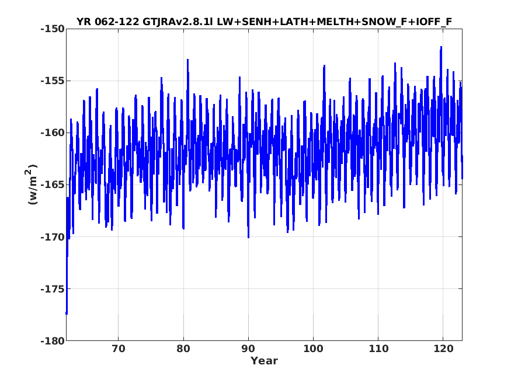Click the x-axis tick label '90'

coord(248,349)
